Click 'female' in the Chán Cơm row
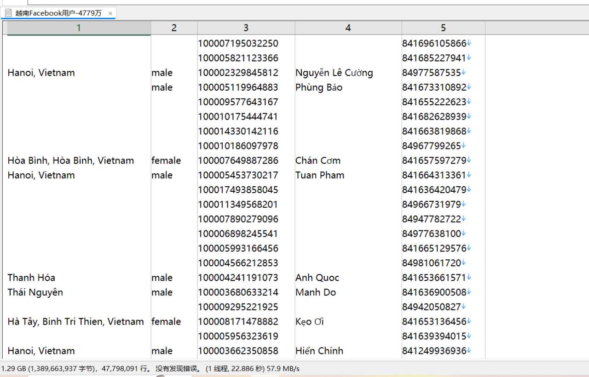Screen dimensions: 589x377 point(166,160)
